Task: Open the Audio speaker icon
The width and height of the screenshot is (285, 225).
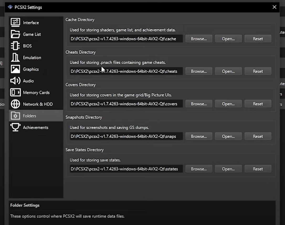Action: click(15, 81)
